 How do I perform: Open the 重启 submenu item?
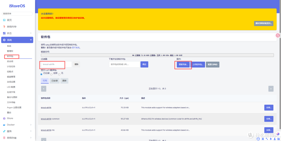(9, 112)
